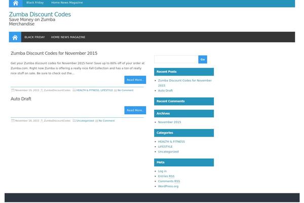This screenshot has width=304, height=203.
Task: Click the Go search button
Action: pos(203,59)
